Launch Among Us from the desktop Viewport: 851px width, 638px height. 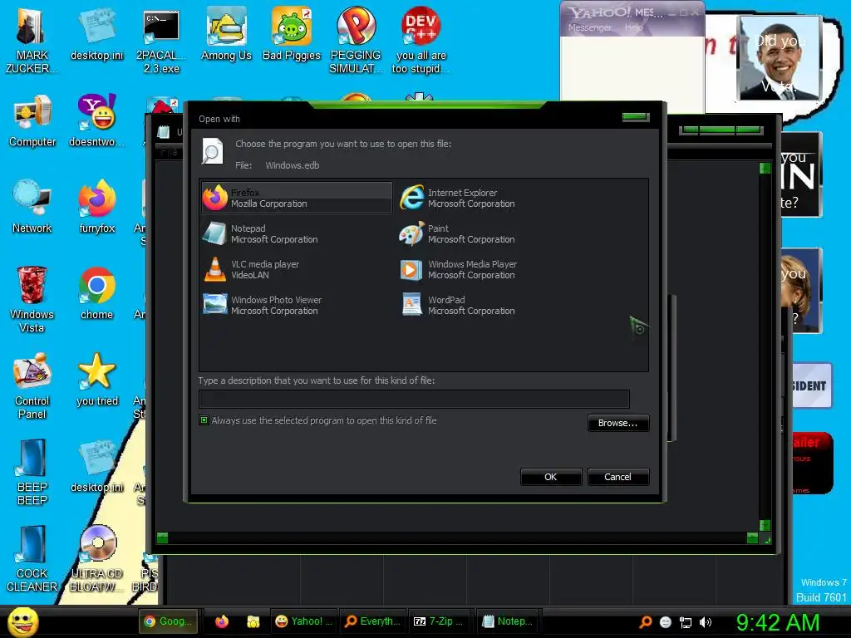tap(226, 34)
